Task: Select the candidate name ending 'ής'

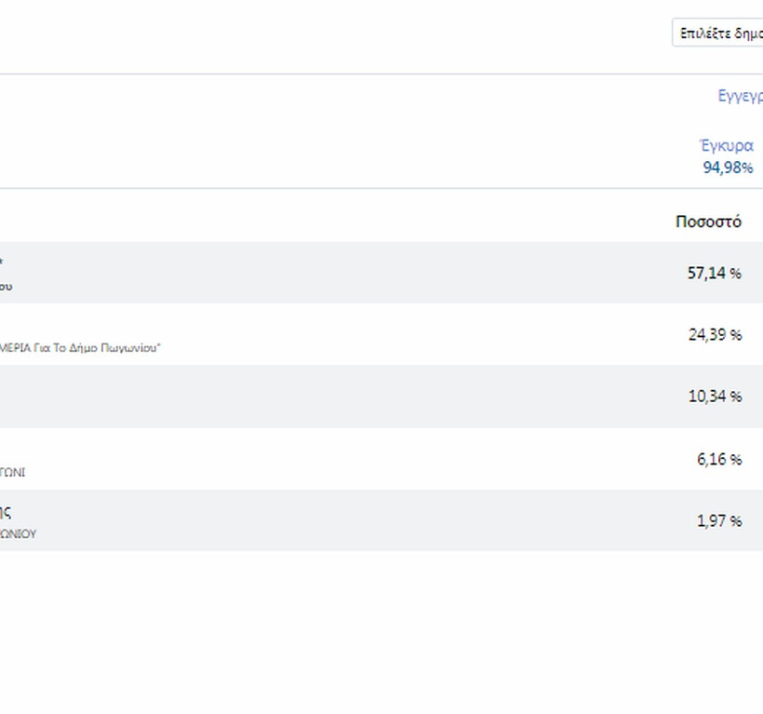Action: [6, 511]
